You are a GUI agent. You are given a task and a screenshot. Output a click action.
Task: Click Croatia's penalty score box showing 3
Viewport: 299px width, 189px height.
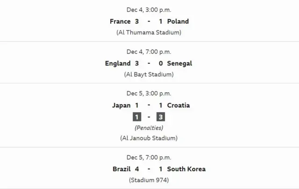[161, 117]
